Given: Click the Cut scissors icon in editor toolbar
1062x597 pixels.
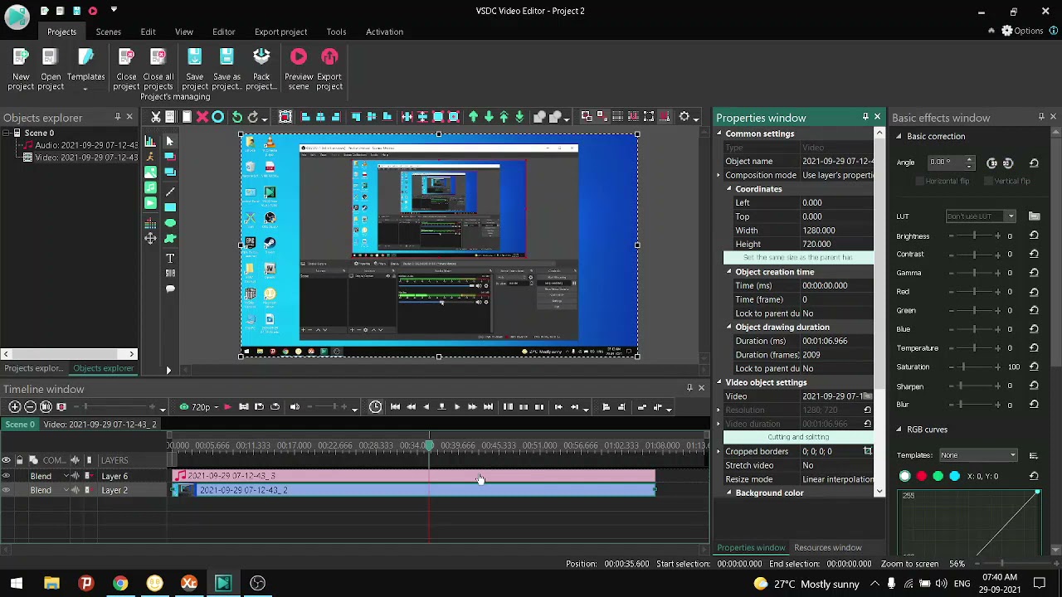Looking at the screenshot, I should click(155, 117).
